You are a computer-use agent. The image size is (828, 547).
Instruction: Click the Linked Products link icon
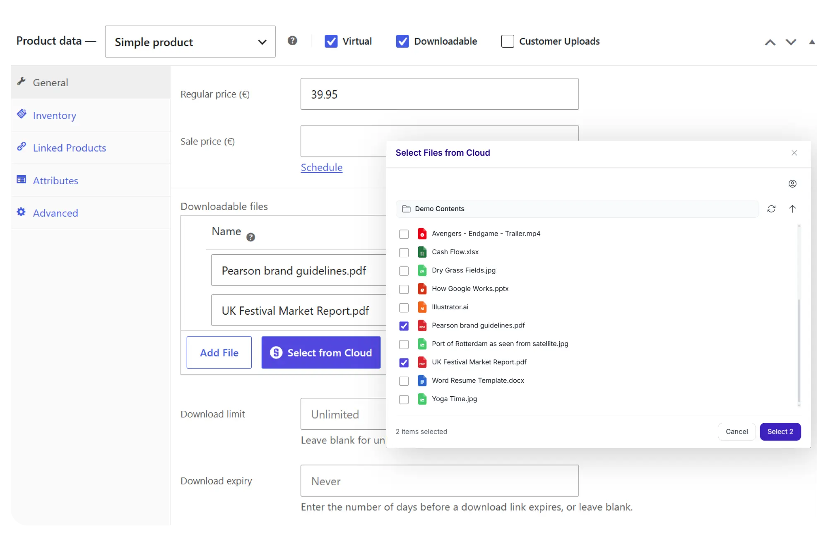pyautogui.click(x=22, y=147)
